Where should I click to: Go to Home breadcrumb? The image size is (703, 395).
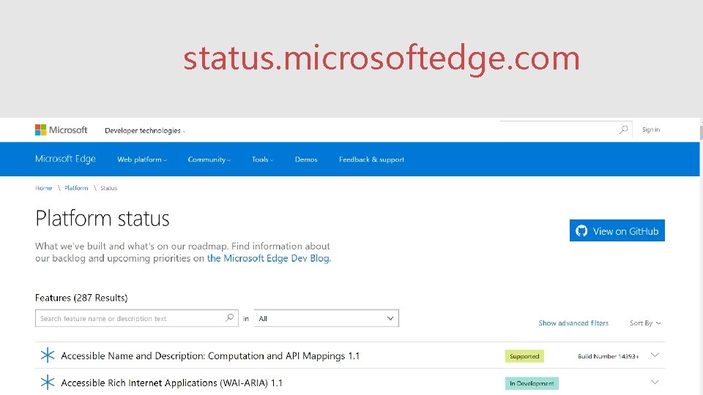coord(43,188)
